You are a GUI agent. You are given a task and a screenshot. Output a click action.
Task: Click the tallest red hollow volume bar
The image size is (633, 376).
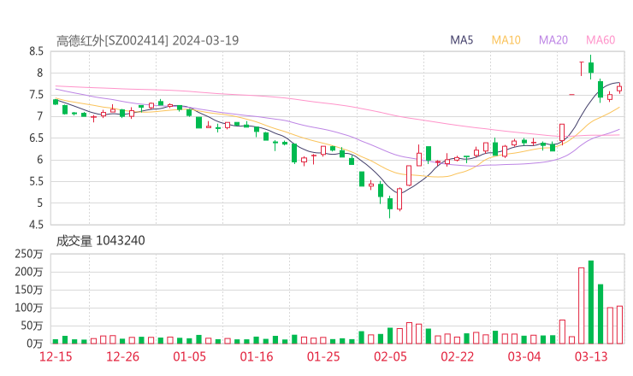582,306
